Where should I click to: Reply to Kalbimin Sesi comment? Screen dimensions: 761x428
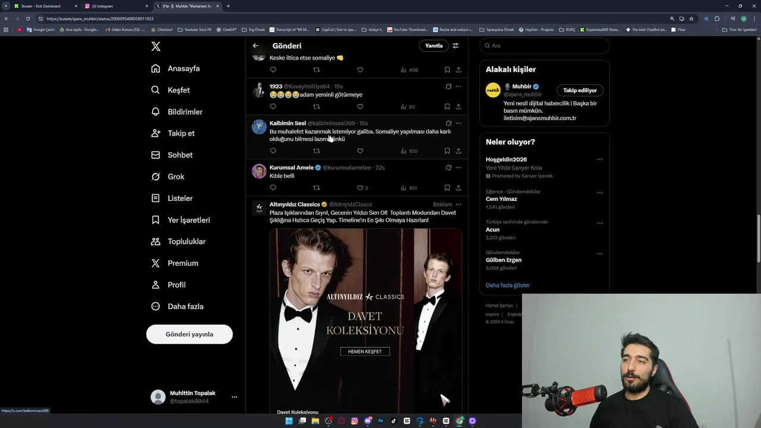click(x=273, y=151)
